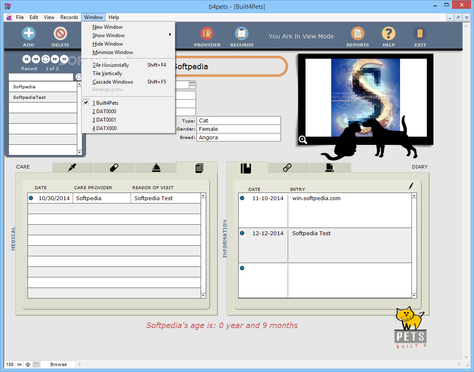This screenshot has height=372, width=474.
Task: Open the REPORTS document icon
Action: pyautogui.click(x=358, y=33)
